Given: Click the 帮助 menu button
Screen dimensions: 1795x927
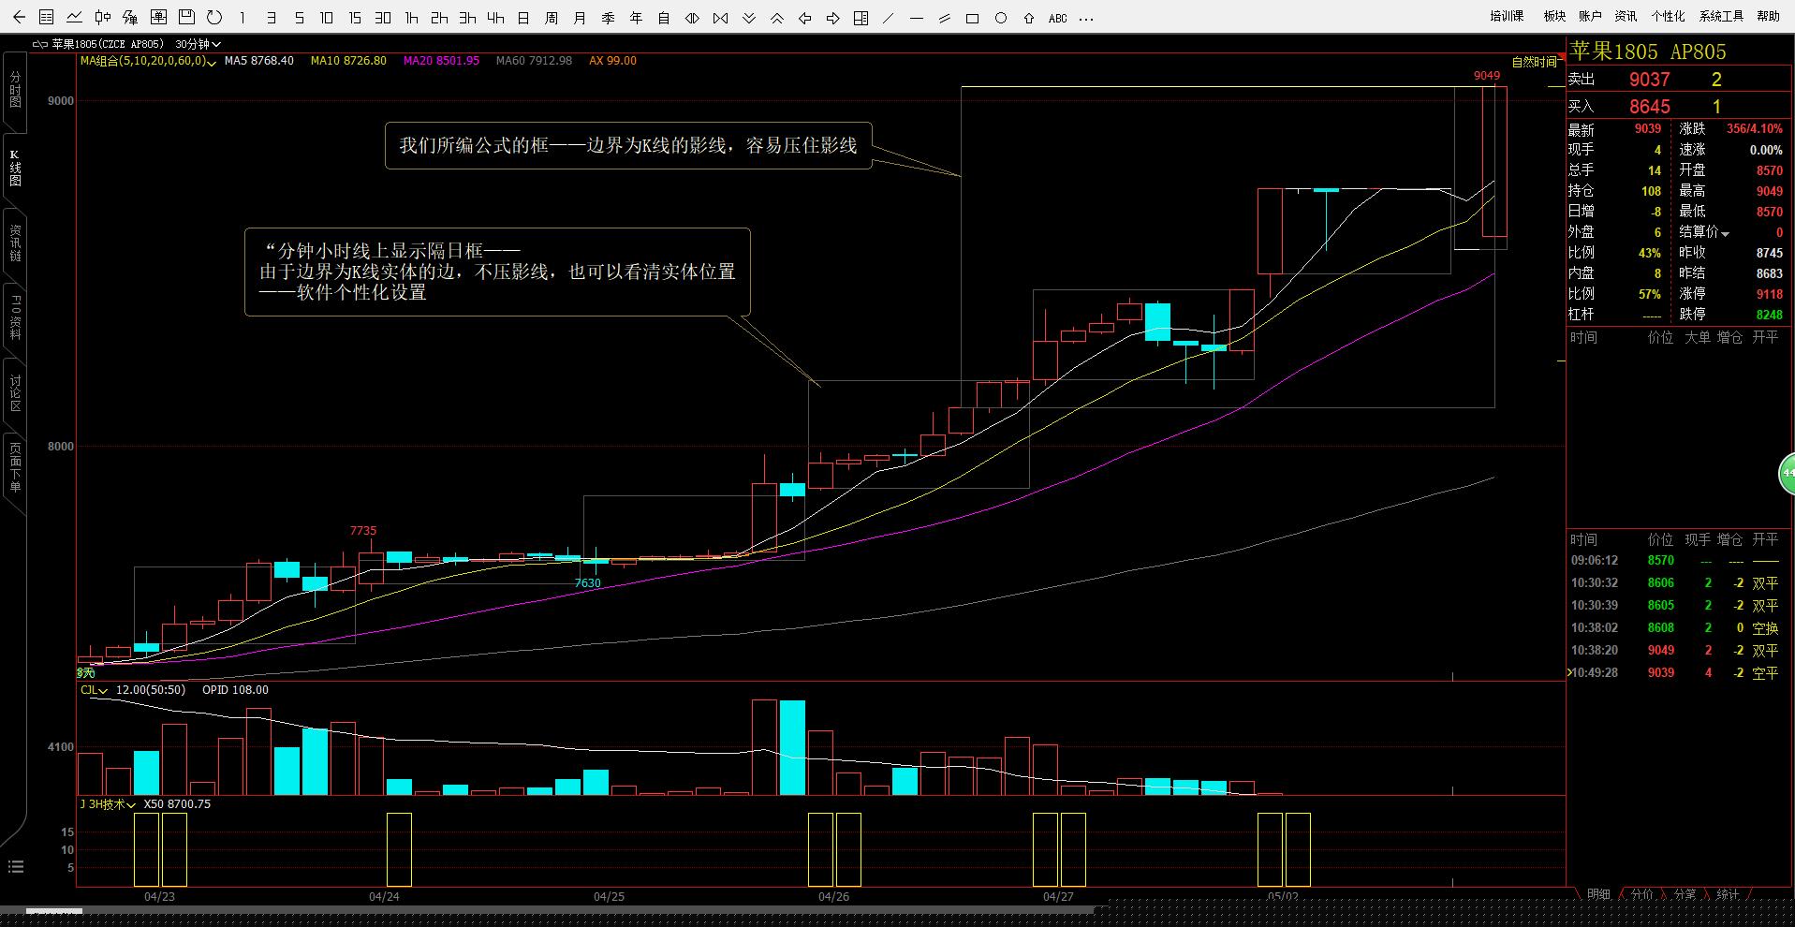Looking at the screenshot, I should point(1768,16).
